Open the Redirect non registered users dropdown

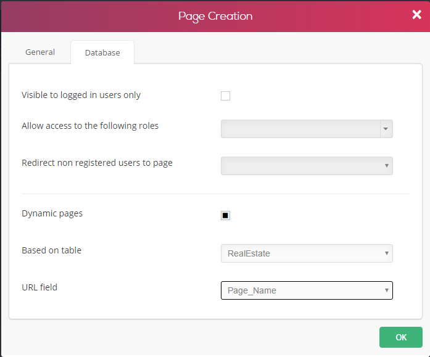[307, 166]
